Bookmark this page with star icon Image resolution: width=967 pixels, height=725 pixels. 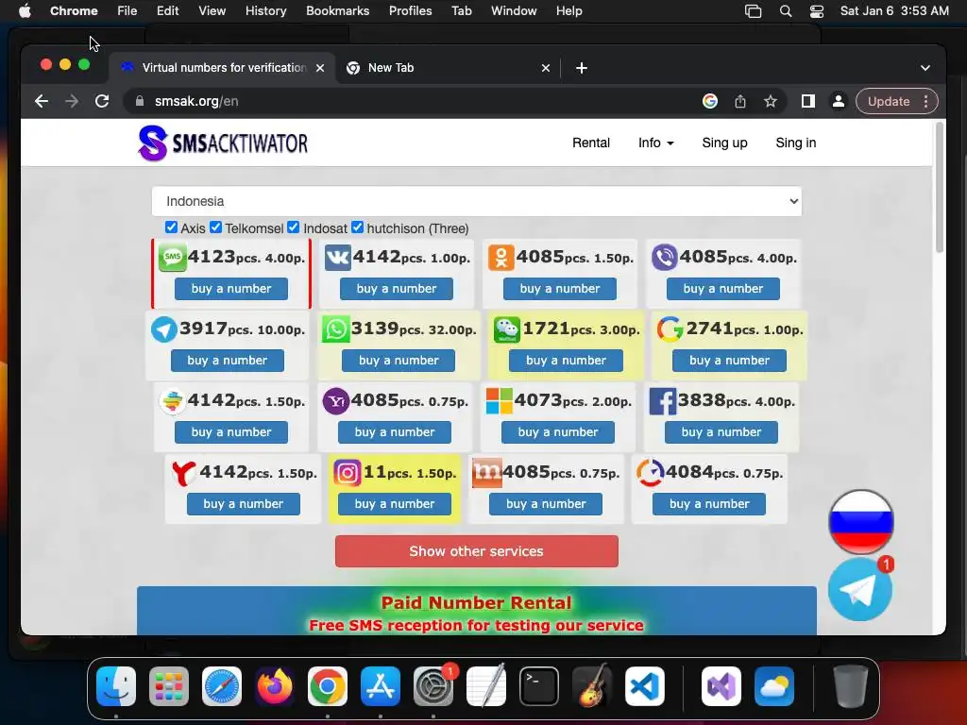point(771,101)
